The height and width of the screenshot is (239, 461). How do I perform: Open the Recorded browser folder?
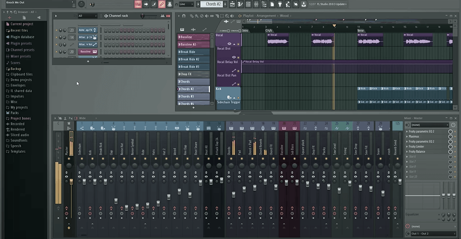click(15, 124)
